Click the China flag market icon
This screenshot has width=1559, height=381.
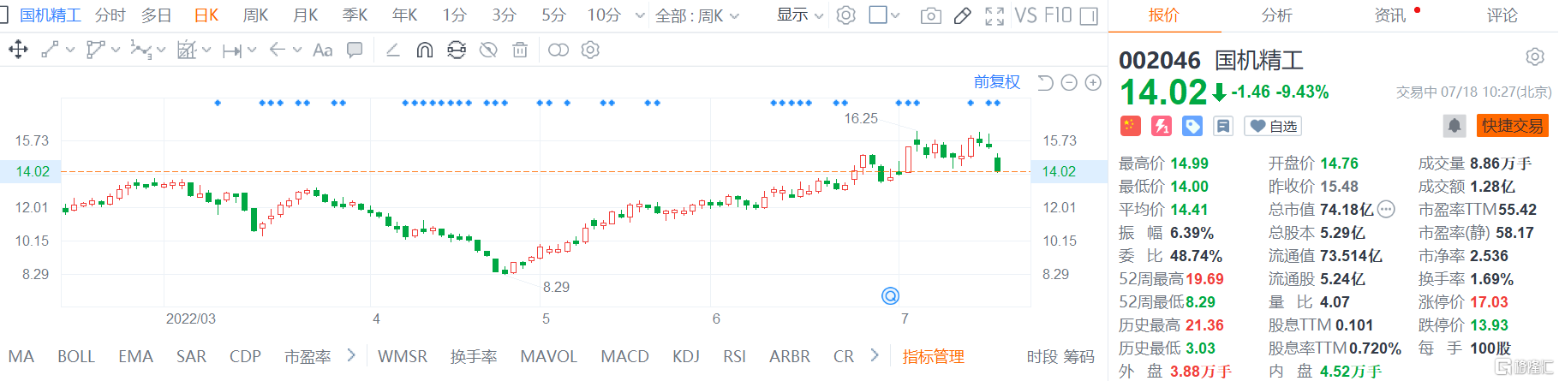coord(1130,126)
